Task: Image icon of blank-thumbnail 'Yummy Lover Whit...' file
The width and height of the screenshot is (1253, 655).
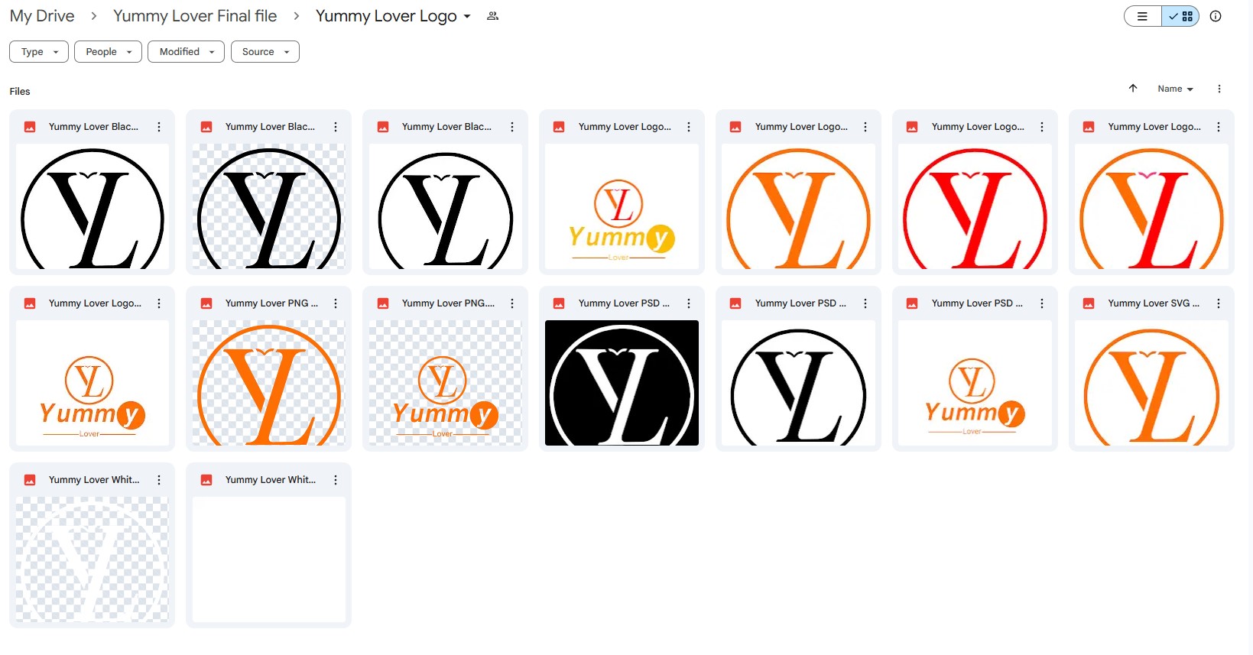Action: (206, 480)
